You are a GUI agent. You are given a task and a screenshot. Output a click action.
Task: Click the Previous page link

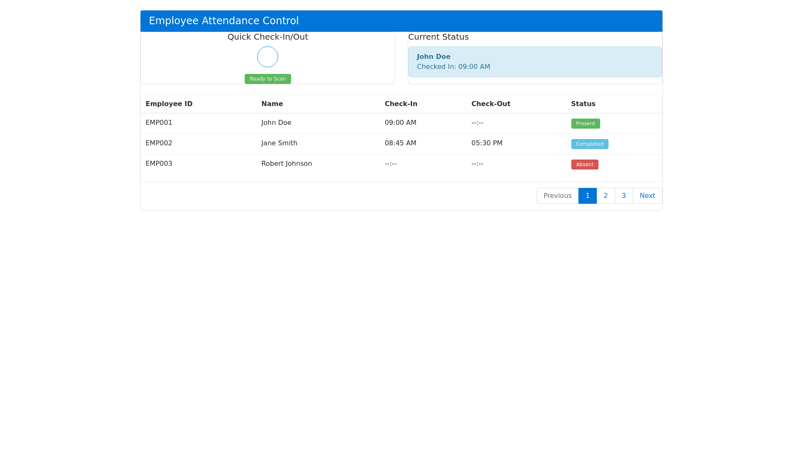557,196
